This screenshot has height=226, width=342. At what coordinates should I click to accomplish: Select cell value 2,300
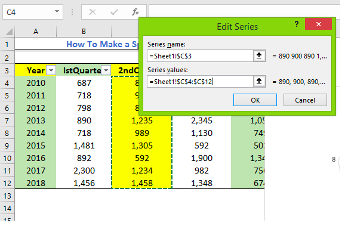tap(84, 171)
